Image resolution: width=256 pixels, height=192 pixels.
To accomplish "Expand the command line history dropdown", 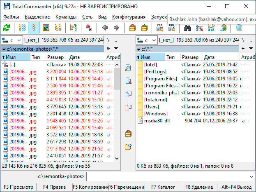I will tap(251, 177).
